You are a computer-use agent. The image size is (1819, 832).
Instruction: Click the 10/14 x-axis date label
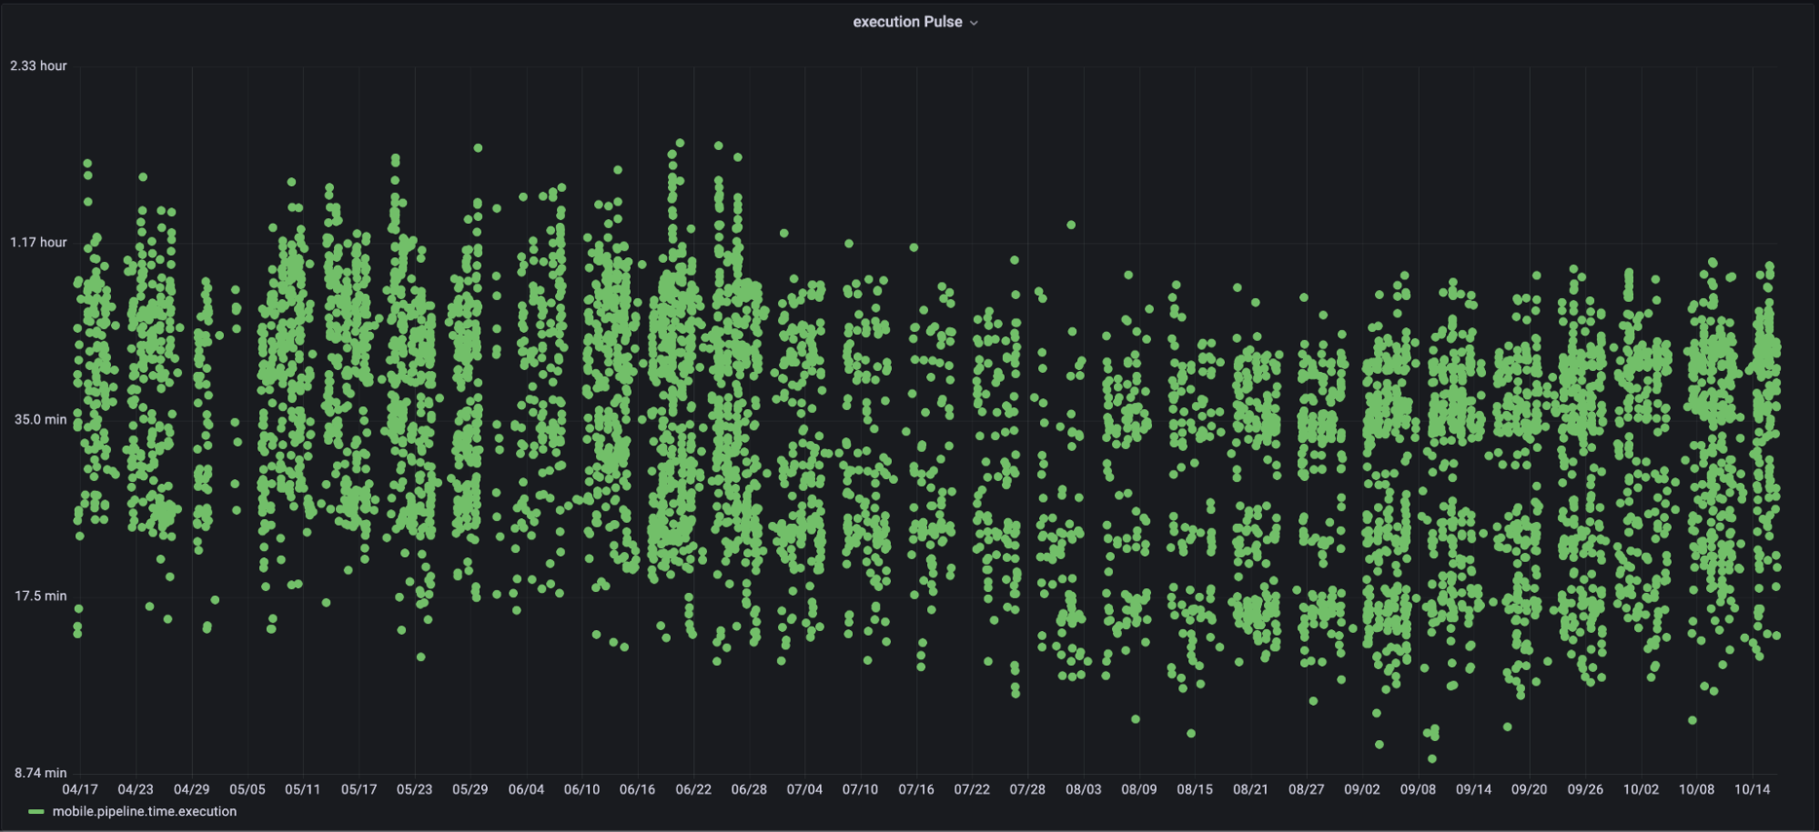[x=1752, y=789]
